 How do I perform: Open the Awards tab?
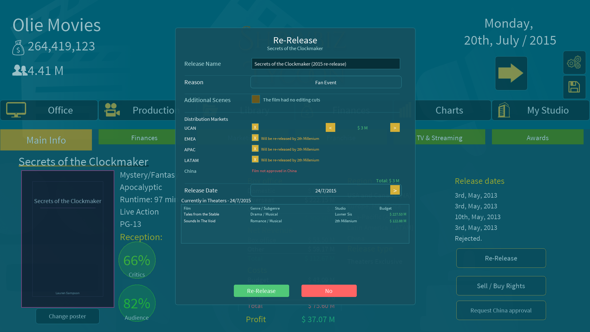pyautogui.click(x=537, y=138)
